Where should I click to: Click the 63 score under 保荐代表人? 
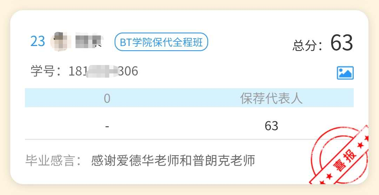[x=271, y=126]
